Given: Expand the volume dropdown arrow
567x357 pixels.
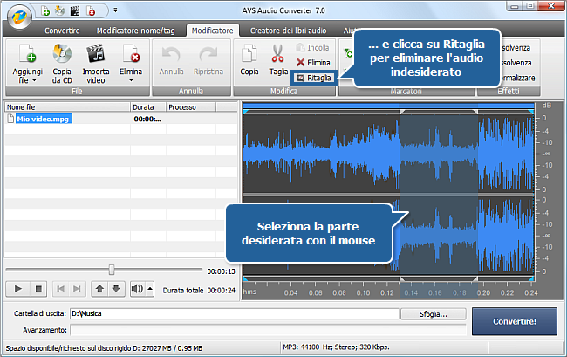Looking at the screenshot, I should click(x=149, y=289).
